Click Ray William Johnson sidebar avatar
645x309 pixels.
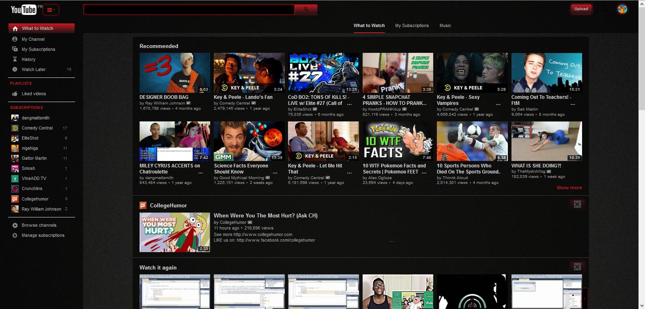pos(15,209)
